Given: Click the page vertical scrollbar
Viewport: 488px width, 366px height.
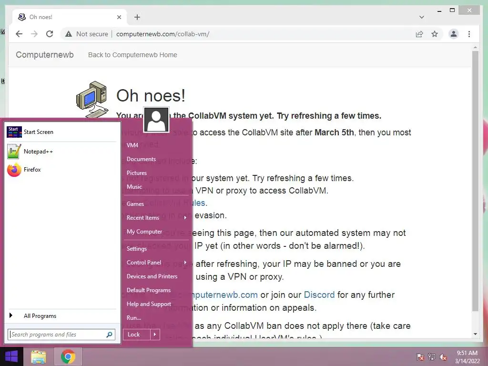Looking at the screenshot, I should (x=475, y=181).
